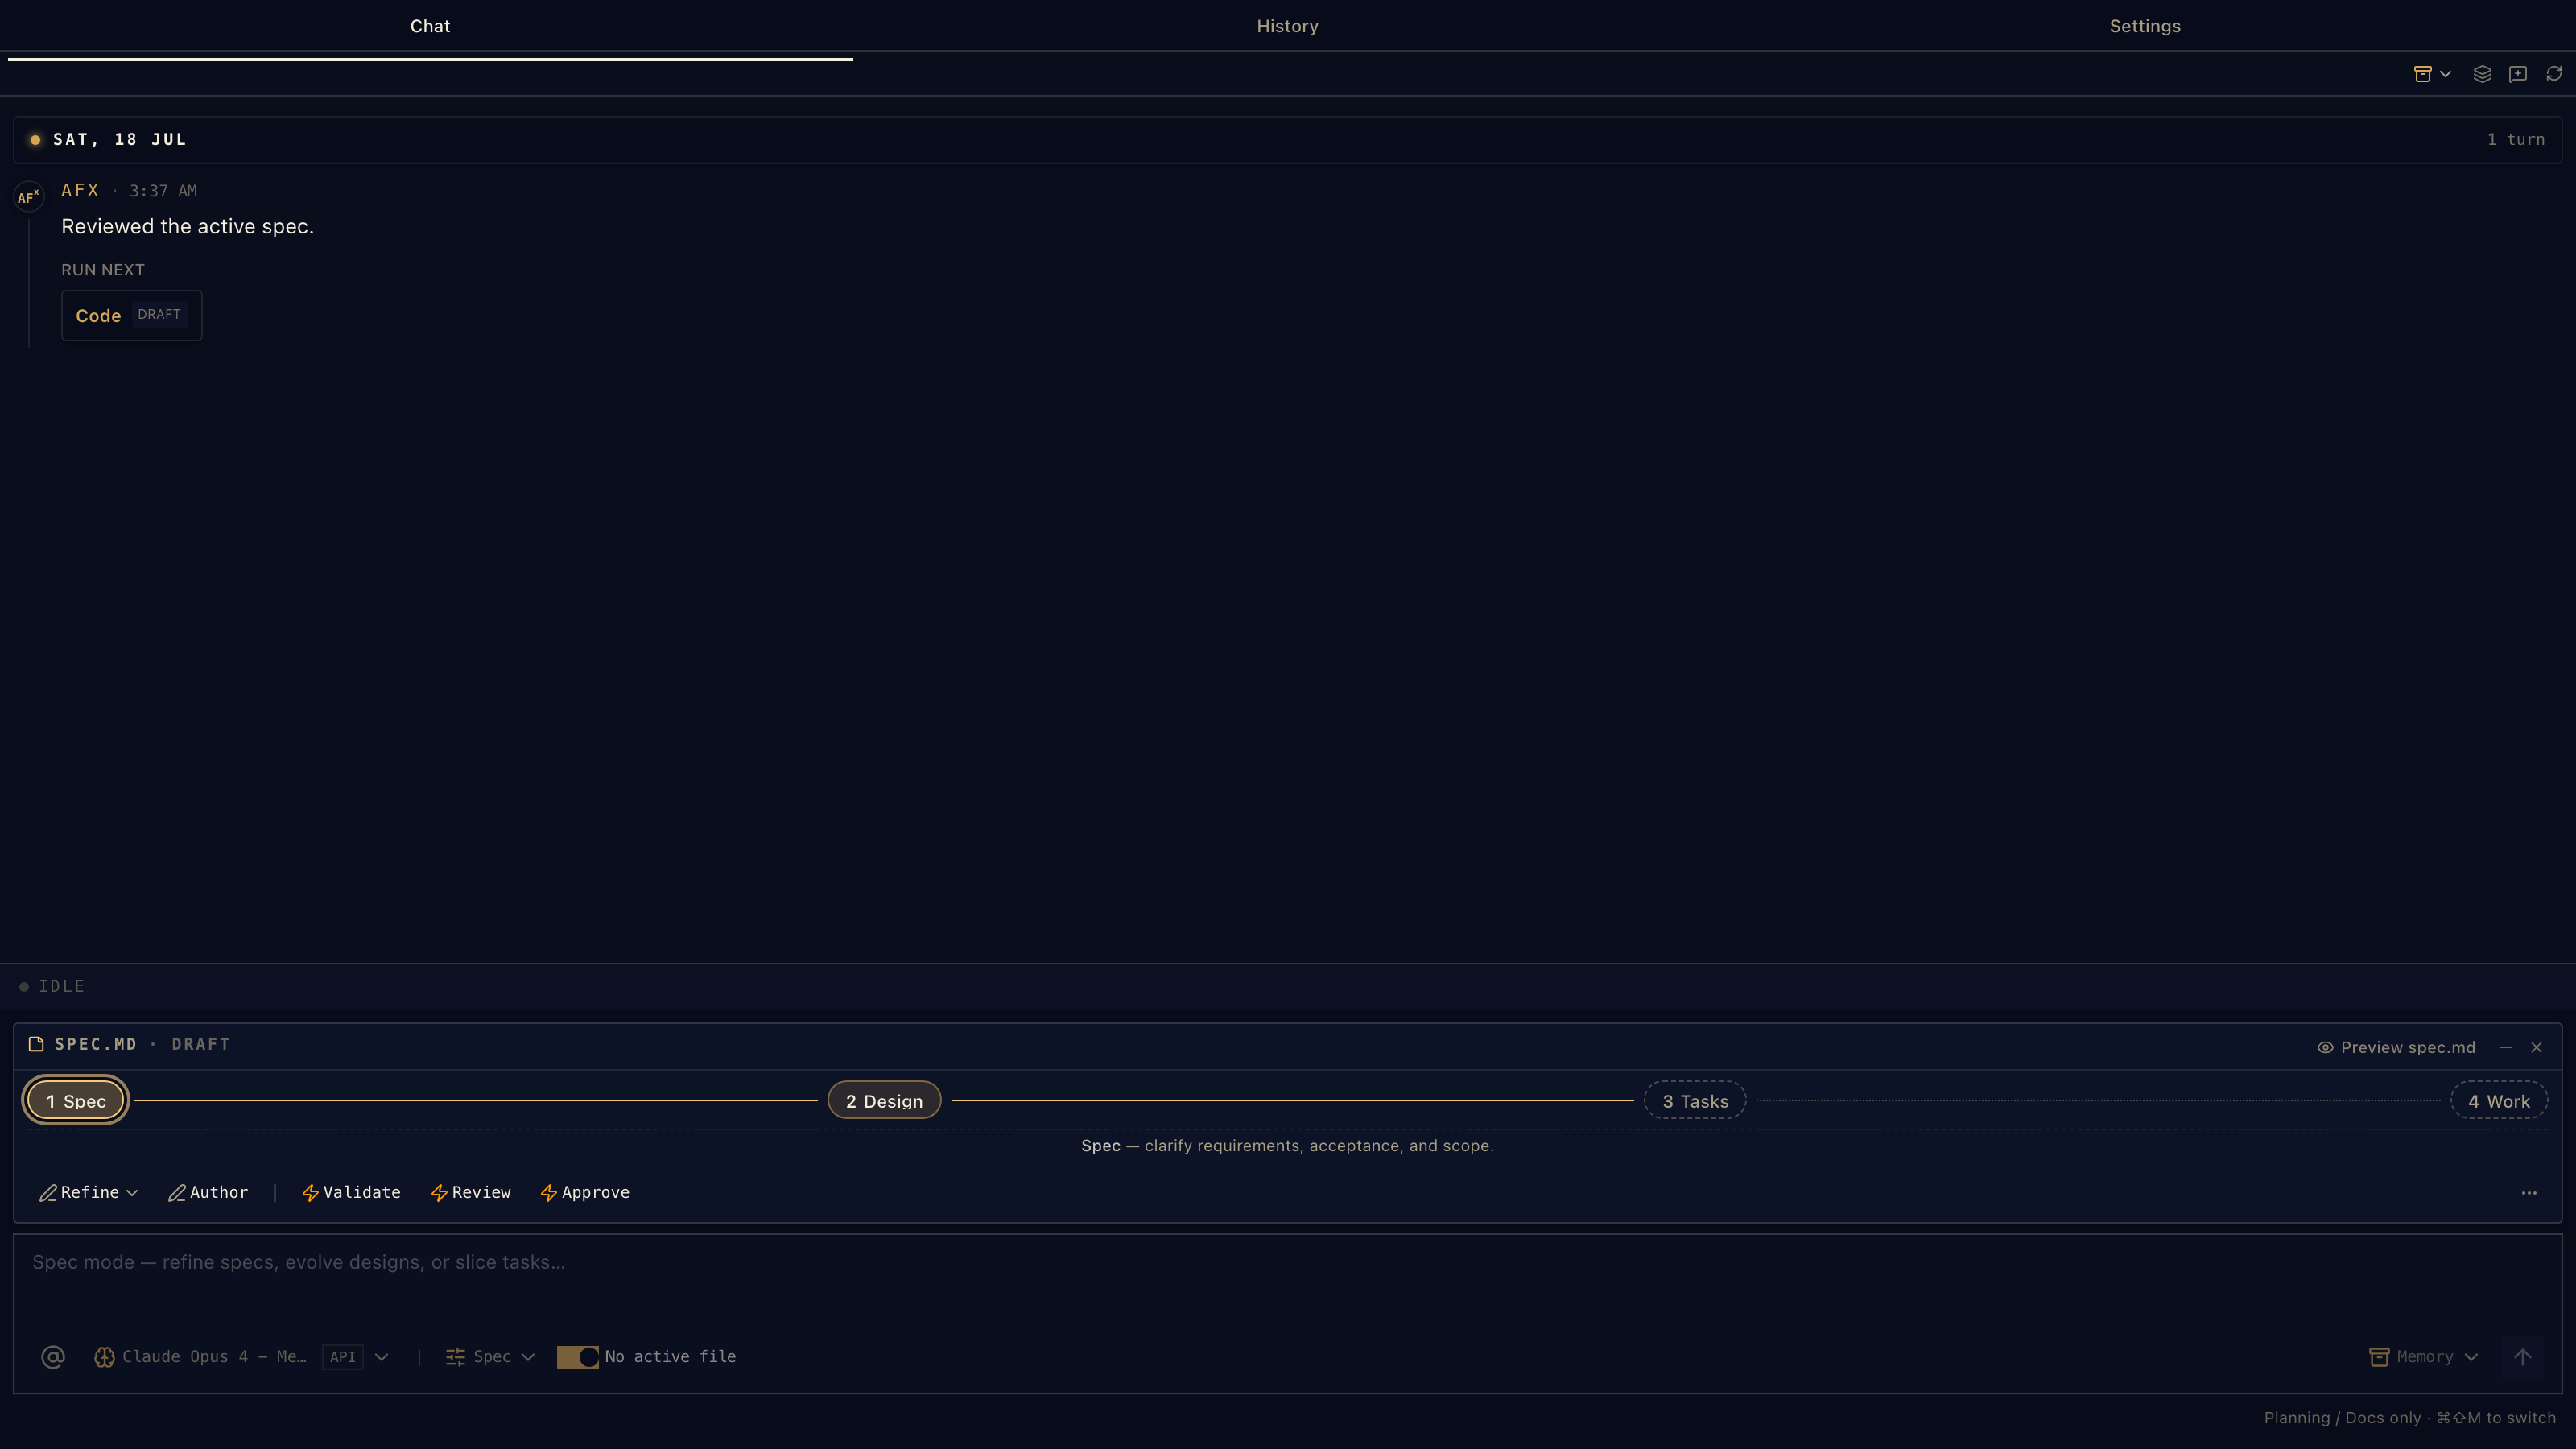Click the AFX avatar icon
Screen dimensions: 2576x1449
pos(28,196)
